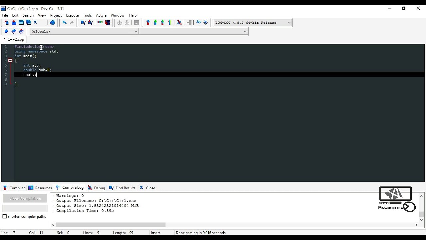The height and width of the screenshot is (240, 426).
Task: Click compile log scroll-down arrow
Action: [x=421, y=220]
